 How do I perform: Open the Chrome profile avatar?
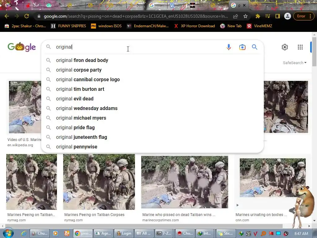(288, 16)
